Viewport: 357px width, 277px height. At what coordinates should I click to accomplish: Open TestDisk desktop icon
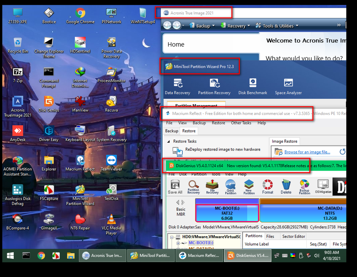111,193
